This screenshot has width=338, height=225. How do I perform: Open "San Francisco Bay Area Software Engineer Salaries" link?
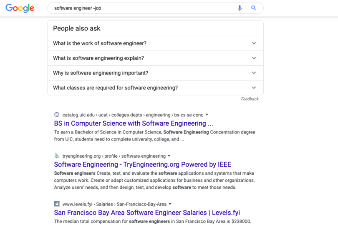pyautogui.click(x=147, y=213)
